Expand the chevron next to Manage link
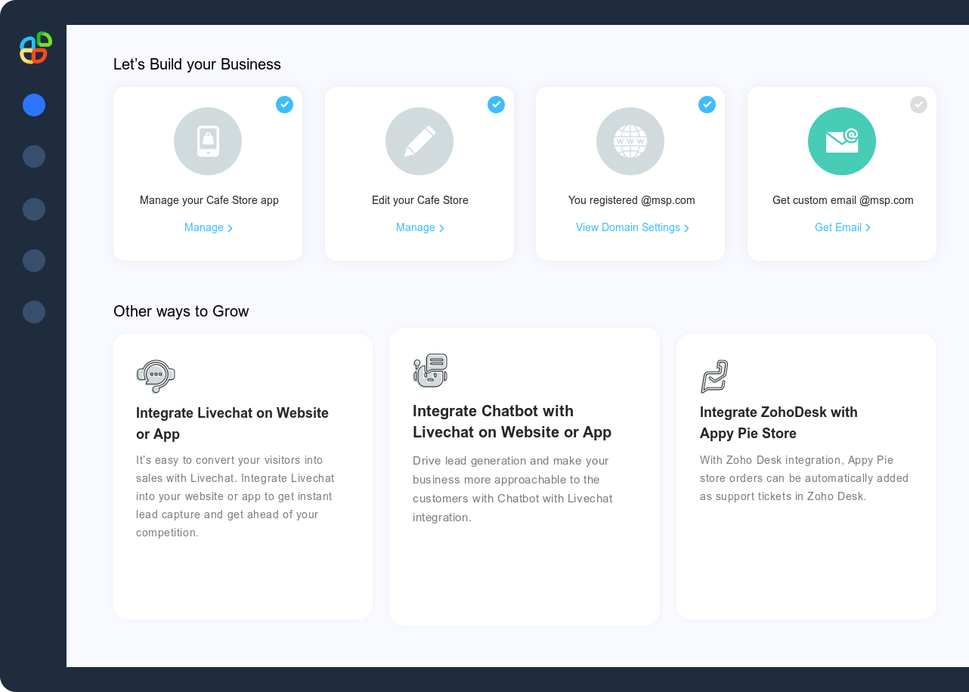This screenshot has height=692, width=969. (x=231, y=227)
